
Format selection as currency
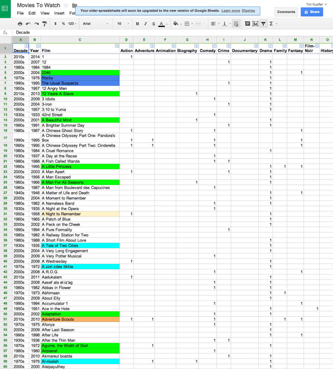[55, 24]
